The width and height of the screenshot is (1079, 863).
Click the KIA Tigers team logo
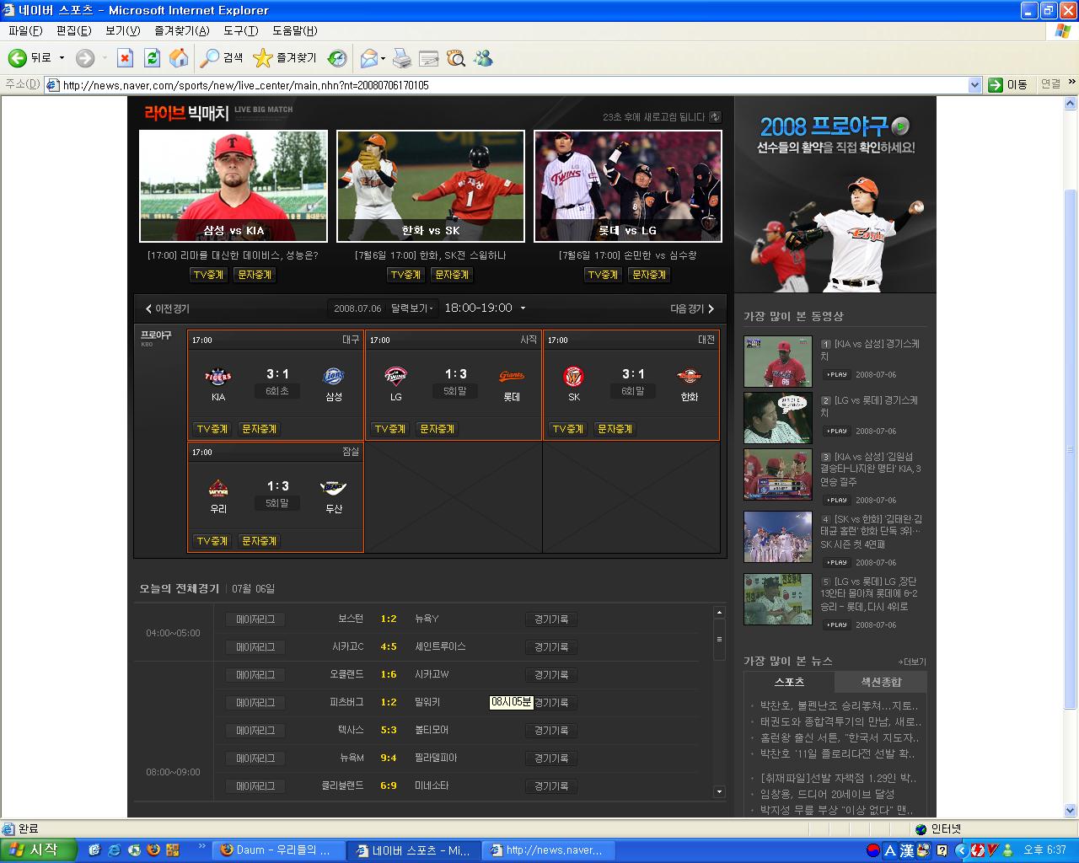[218, 376]
